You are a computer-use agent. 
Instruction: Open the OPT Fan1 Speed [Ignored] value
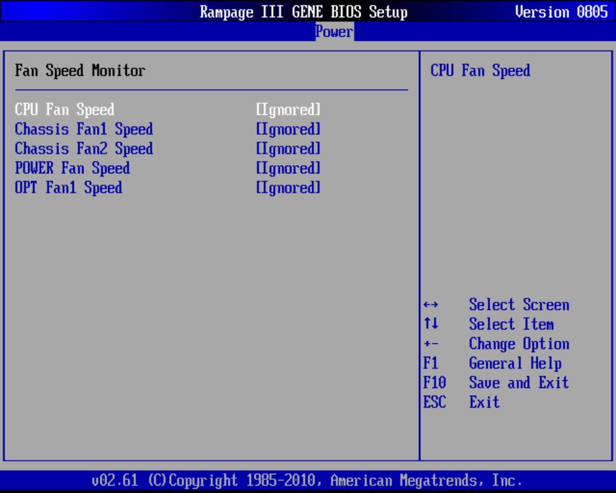click(x=288, y=188)
